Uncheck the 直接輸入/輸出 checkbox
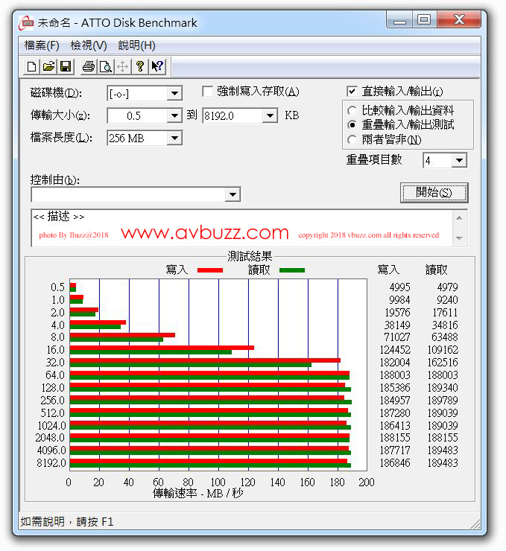This screenshot has width=506, height=551. 352,92
